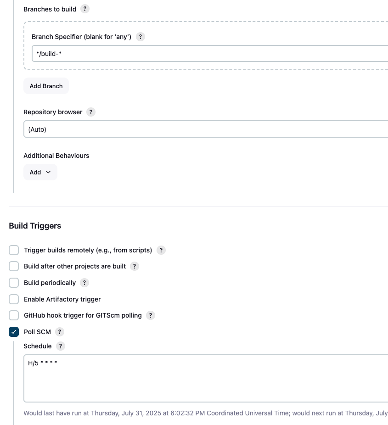
Task: Open Build periodically help icon
Action: 84,283
